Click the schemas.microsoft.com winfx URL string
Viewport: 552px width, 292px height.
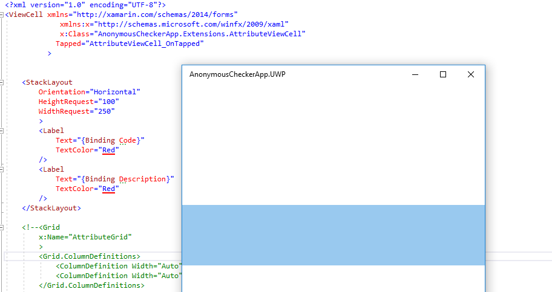191,24
